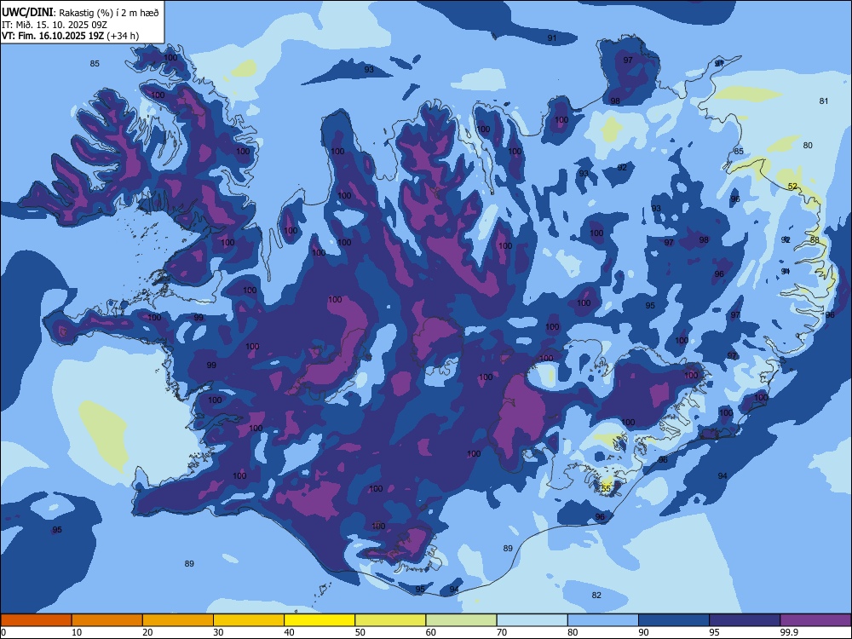Select the orange 10–20 legend swatch

[x=107, y=620]
